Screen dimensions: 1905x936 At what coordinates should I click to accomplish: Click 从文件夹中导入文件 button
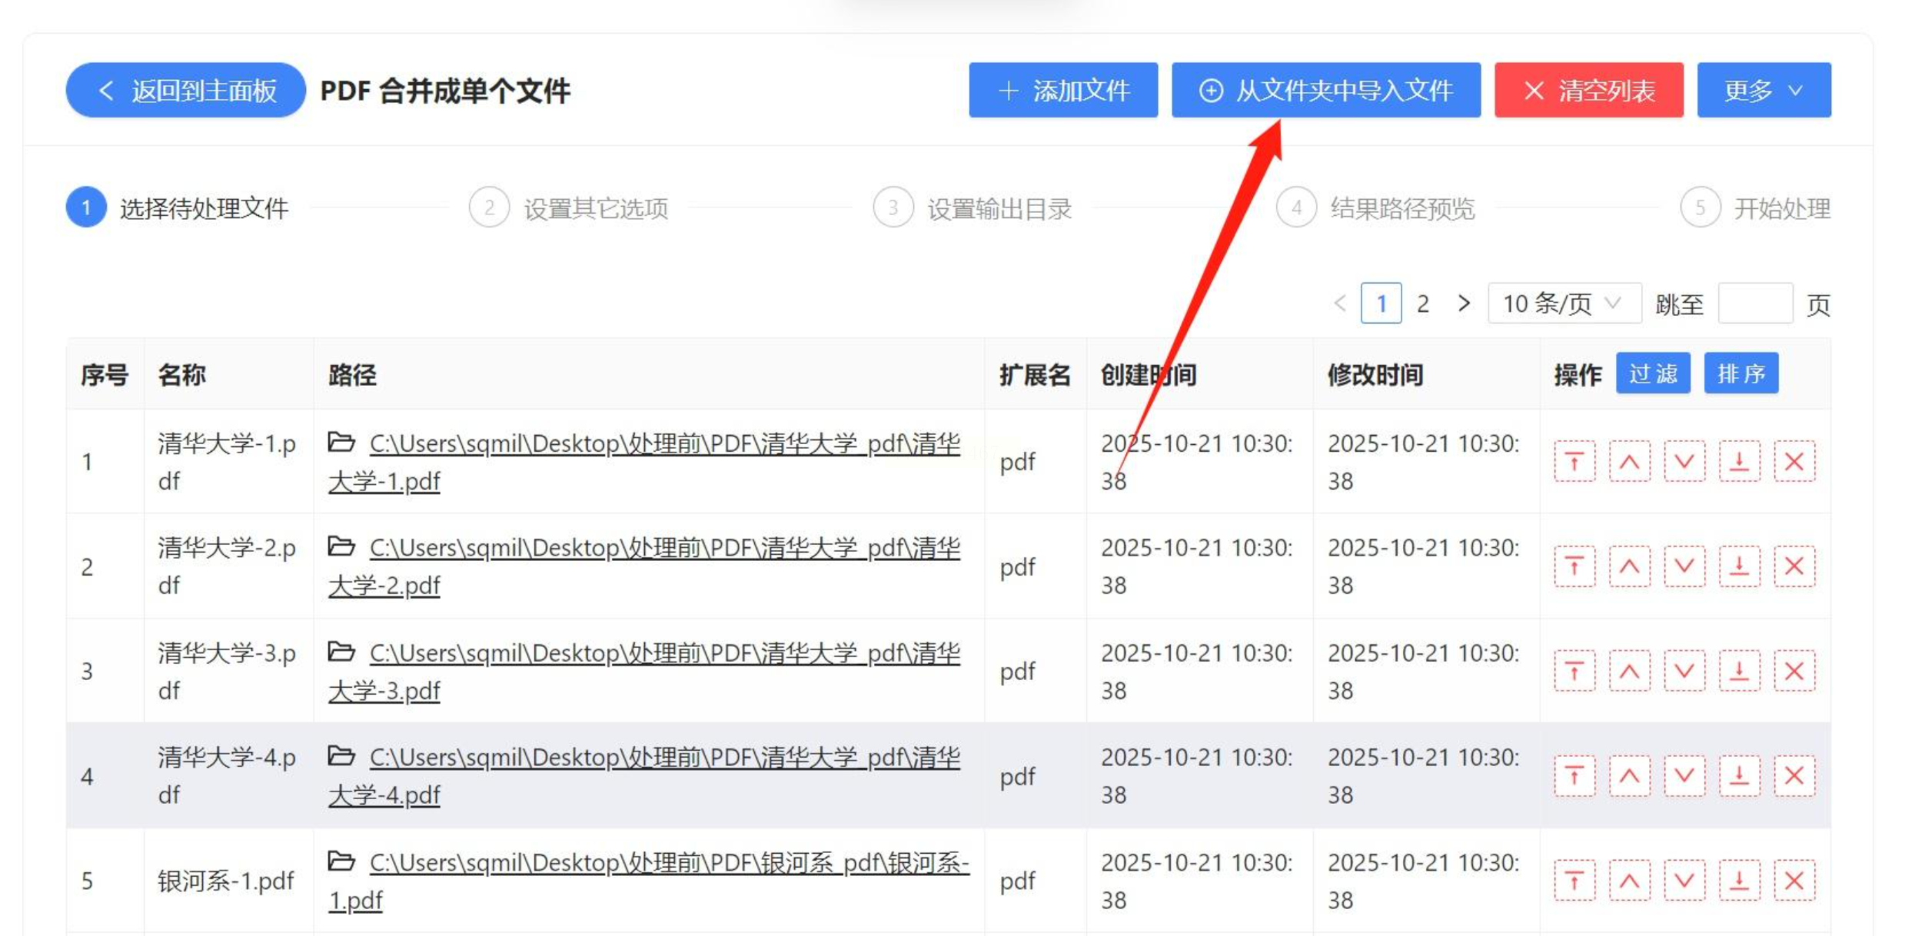click(1325, 91)
